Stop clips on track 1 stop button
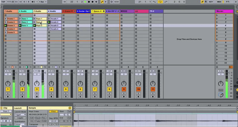 pyautogui.click(x=6, y=67)
